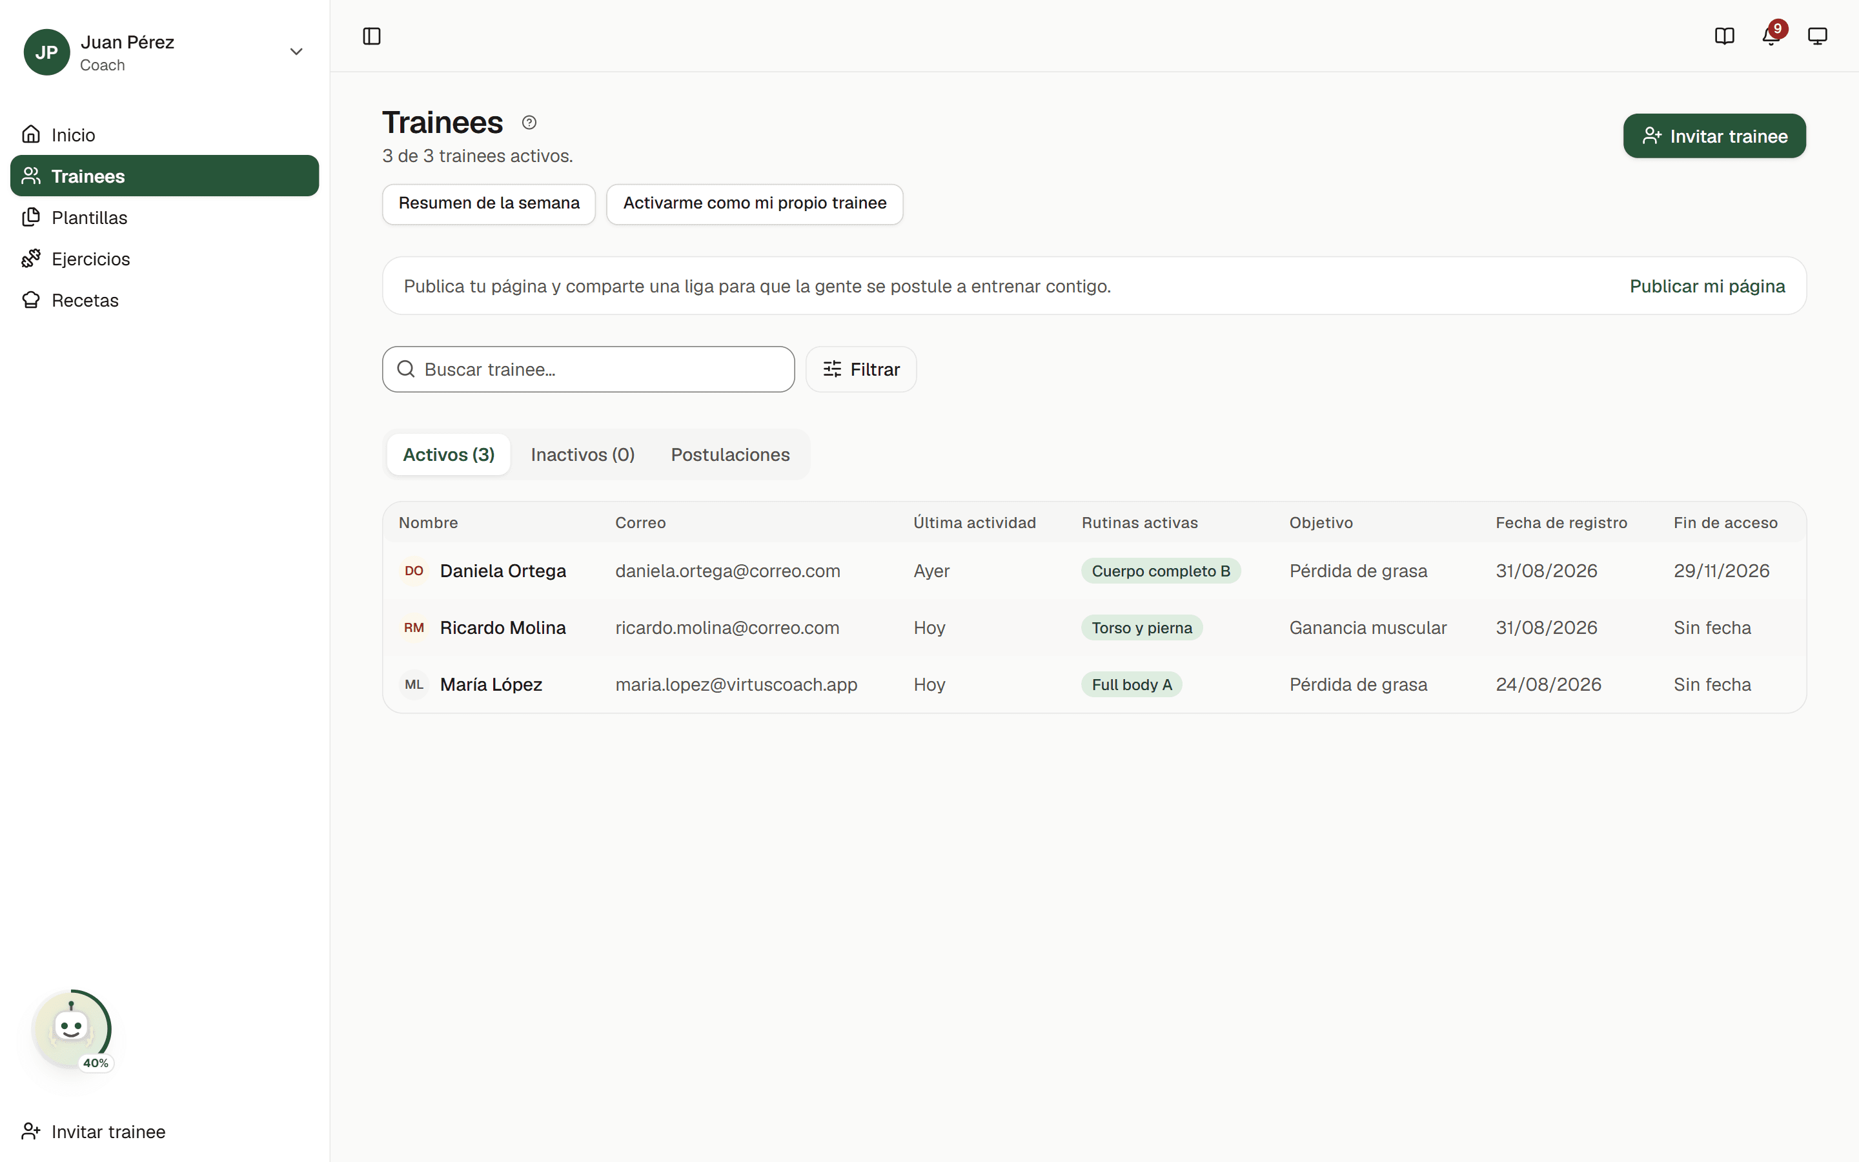Switch to the Inactivos (0) tab

(x=583, y=454)
